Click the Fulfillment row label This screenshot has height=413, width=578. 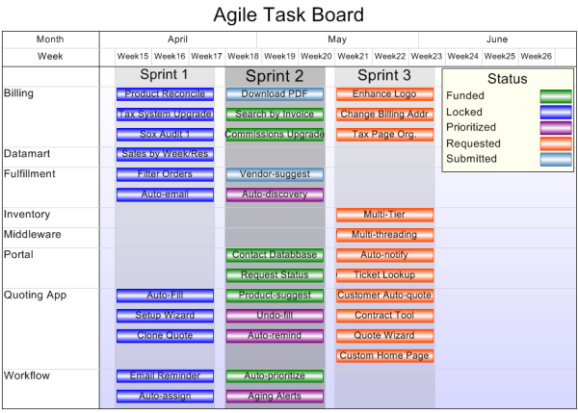[30, 174]
